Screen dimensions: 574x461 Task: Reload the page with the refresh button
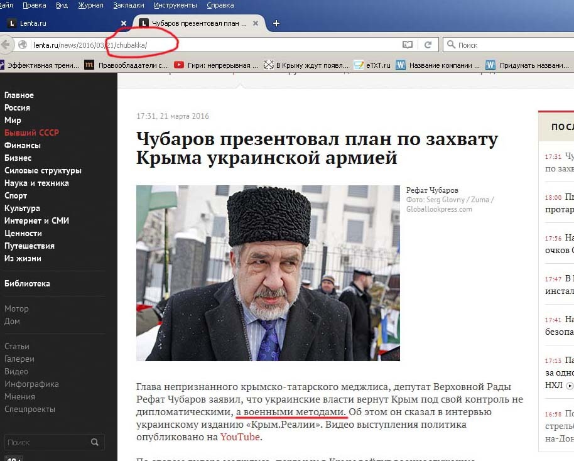pyautogui.click(x=428, y=45)
